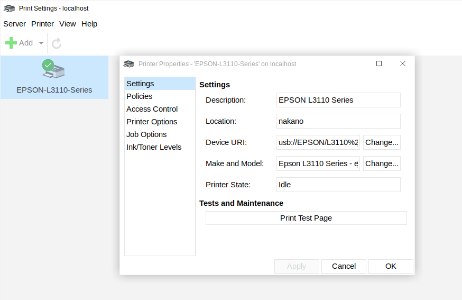This screenshot has width=462, height=300.
Task: Click the Printer State label text
Action: (x=228, y=185)
